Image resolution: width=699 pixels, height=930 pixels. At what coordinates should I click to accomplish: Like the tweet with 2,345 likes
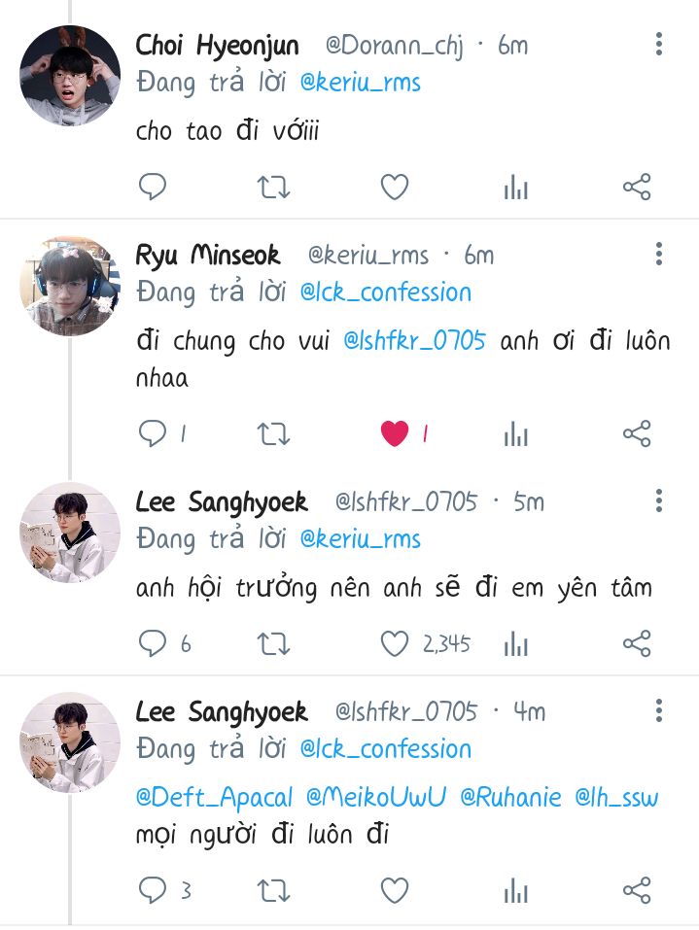tap(395, 643)
